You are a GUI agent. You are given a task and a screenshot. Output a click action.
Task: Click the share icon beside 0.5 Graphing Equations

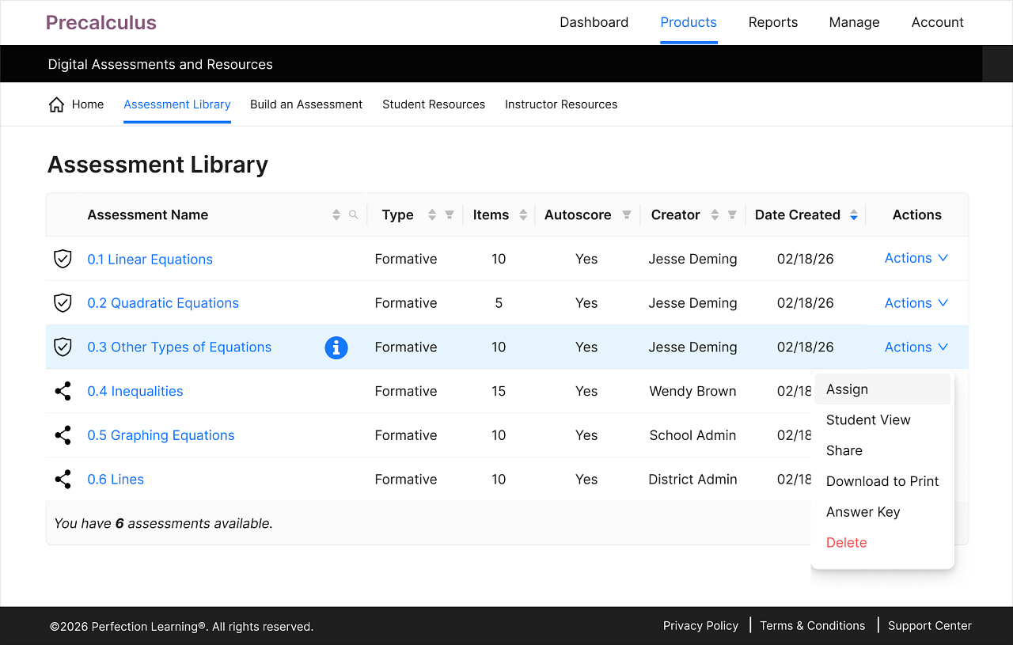(x=63, y=435)
